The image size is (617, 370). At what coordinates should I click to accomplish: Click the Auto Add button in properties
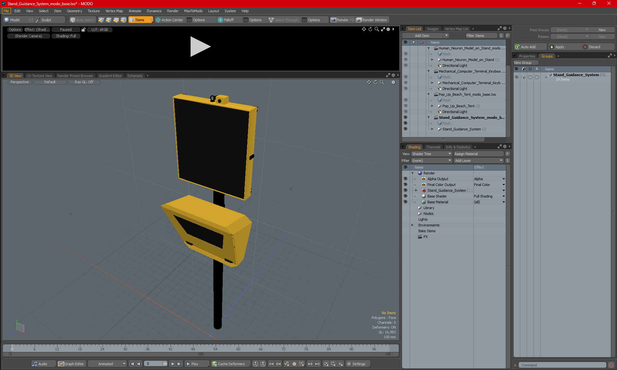(x=529, y=47)
